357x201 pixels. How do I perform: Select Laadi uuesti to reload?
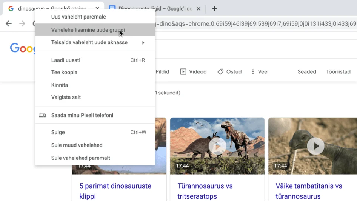click(66, 60)
